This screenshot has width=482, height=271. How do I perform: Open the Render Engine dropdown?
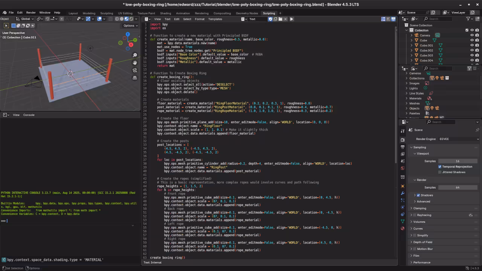click(x=459, y=139)
